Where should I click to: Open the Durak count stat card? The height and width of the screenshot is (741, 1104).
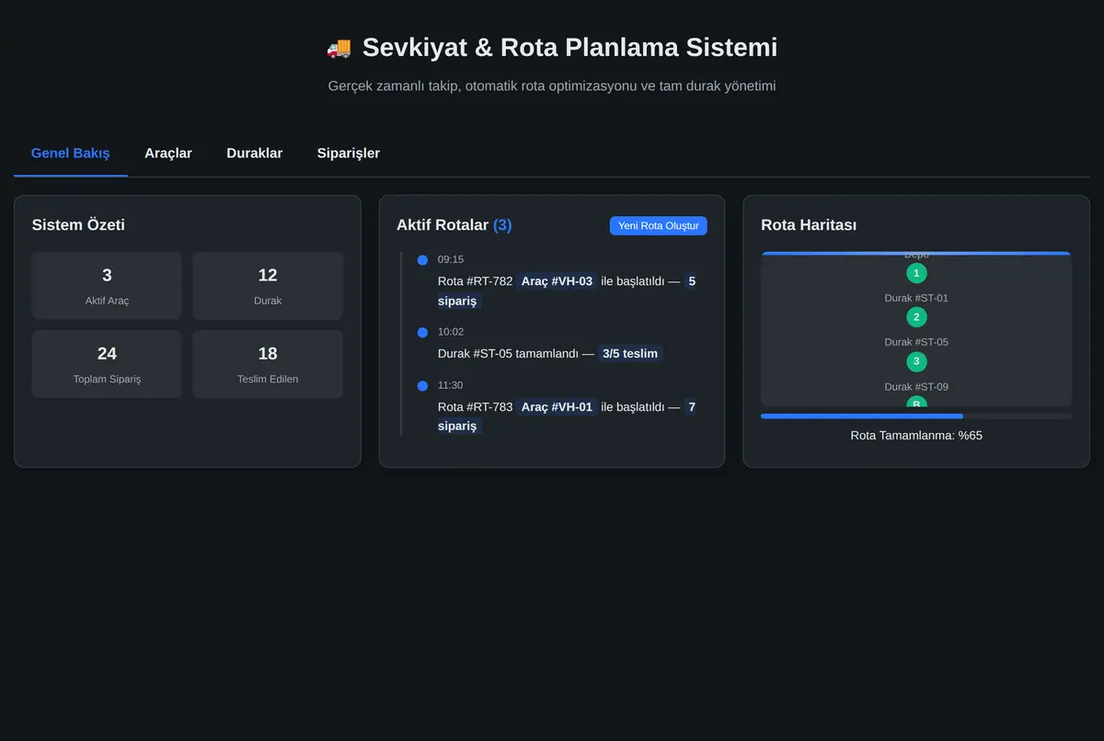click(268, 286)
